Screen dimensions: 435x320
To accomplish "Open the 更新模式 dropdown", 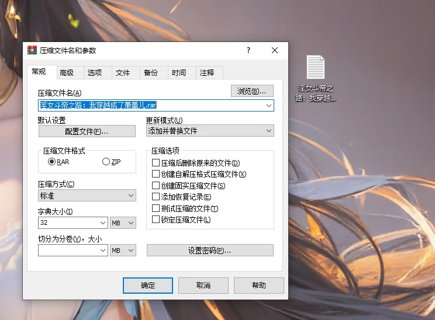I will click(x=210, y=131).
